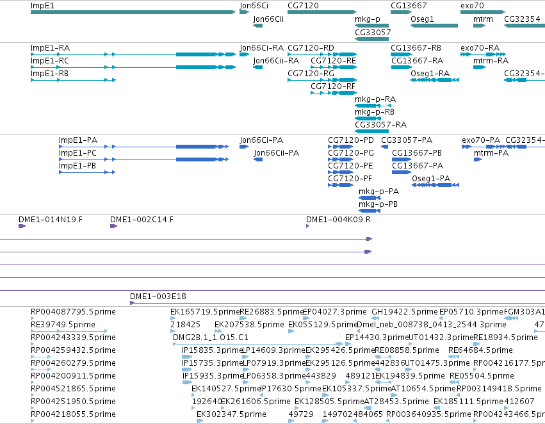545x424 pixels.
Task: Select transcript CG7120-RE
Action: click(x=334, y=67)
